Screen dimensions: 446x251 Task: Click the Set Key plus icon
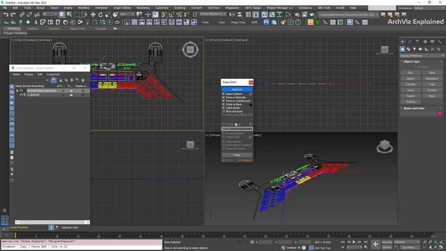pos(376,244)
